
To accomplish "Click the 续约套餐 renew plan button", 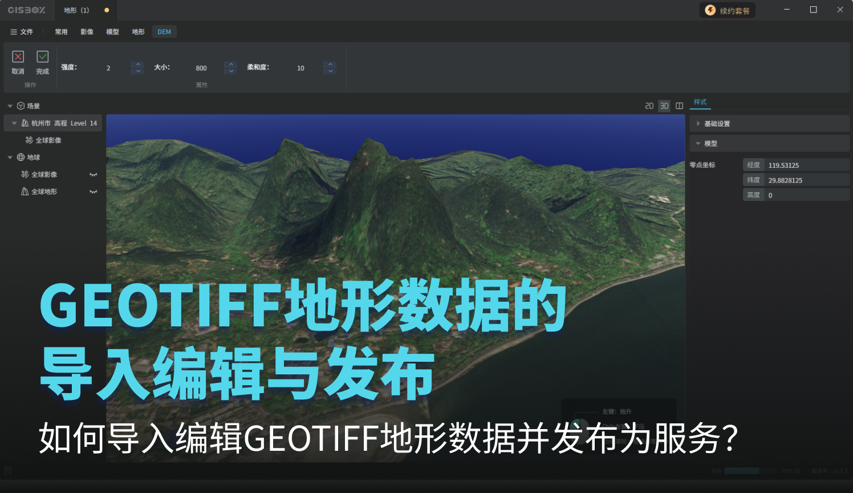I will 728,10.
